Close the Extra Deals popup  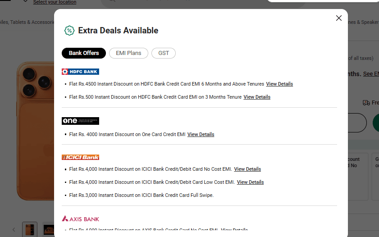tap(339, 18)
